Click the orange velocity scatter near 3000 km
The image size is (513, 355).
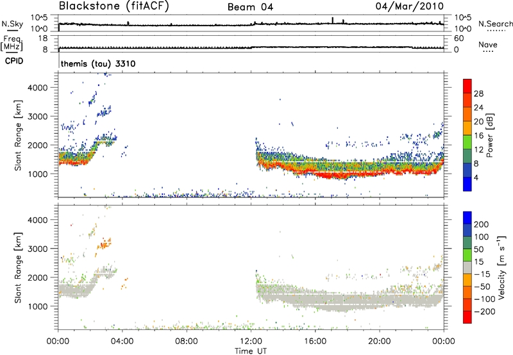pyautogui.click(x=105, y=244)
